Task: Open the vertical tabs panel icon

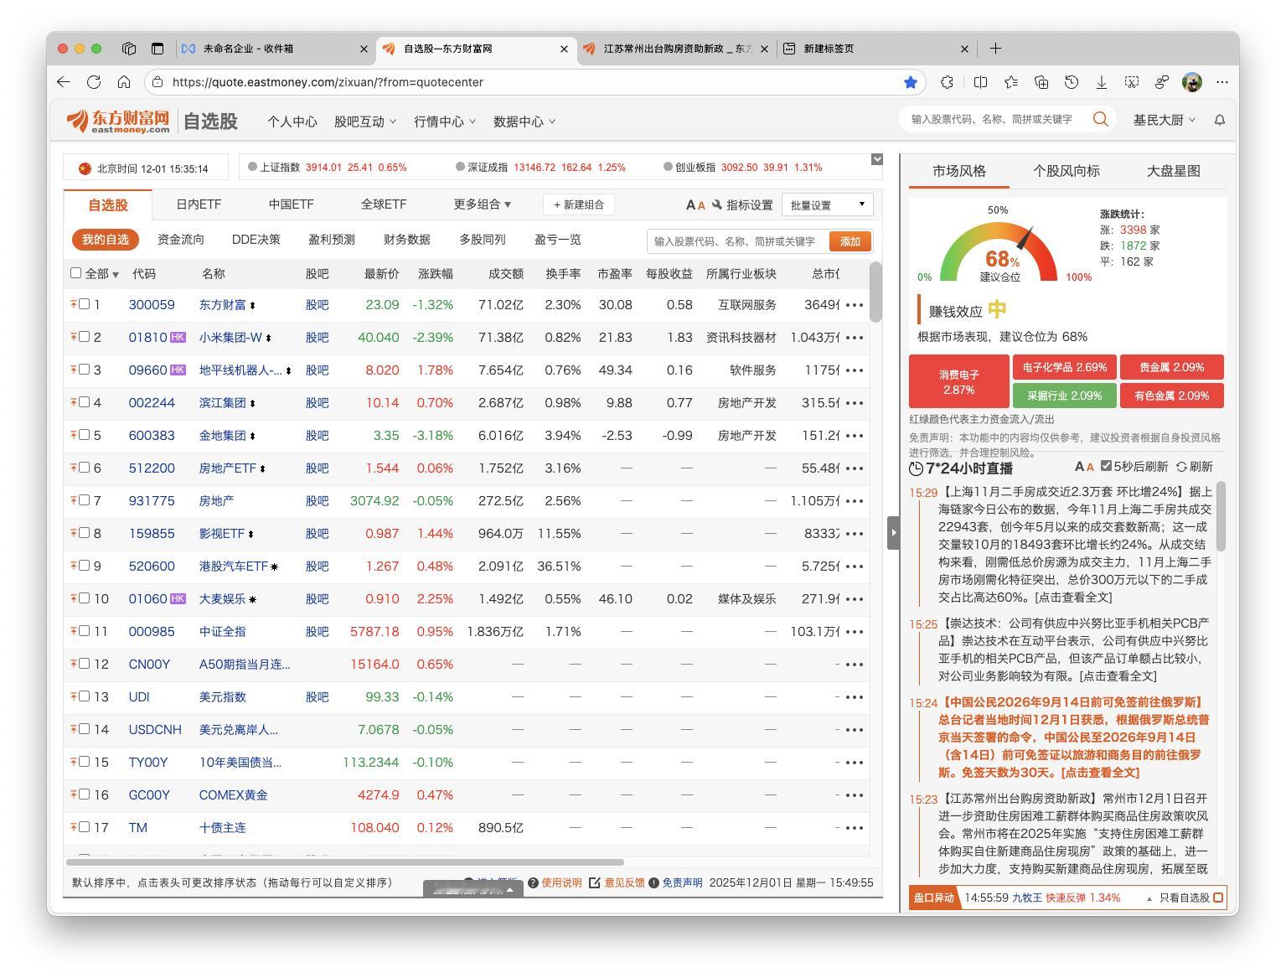Action: (x=158, y=49)
